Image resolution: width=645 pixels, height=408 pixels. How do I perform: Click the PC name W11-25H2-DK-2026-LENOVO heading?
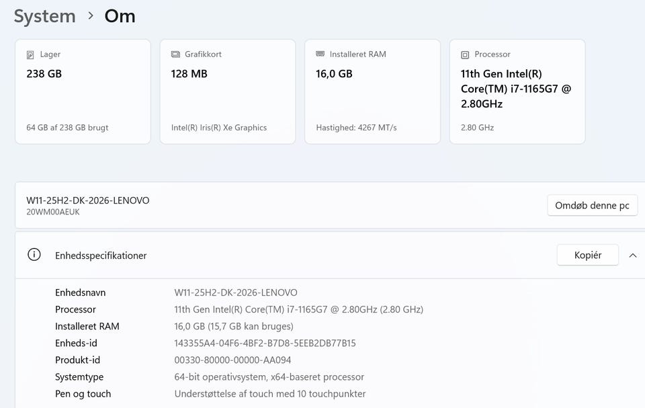(88, 200)
